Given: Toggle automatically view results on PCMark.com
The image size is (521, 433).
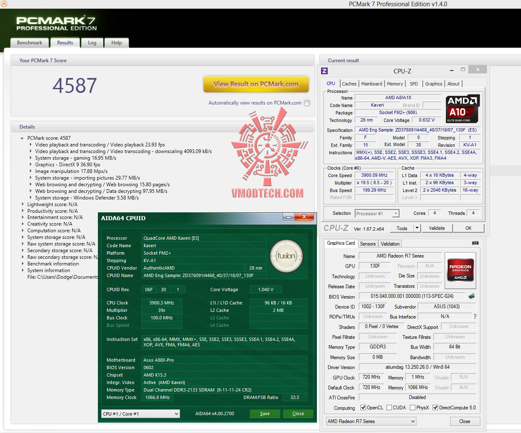Looking at the screenshot, I should pos(307,103).
